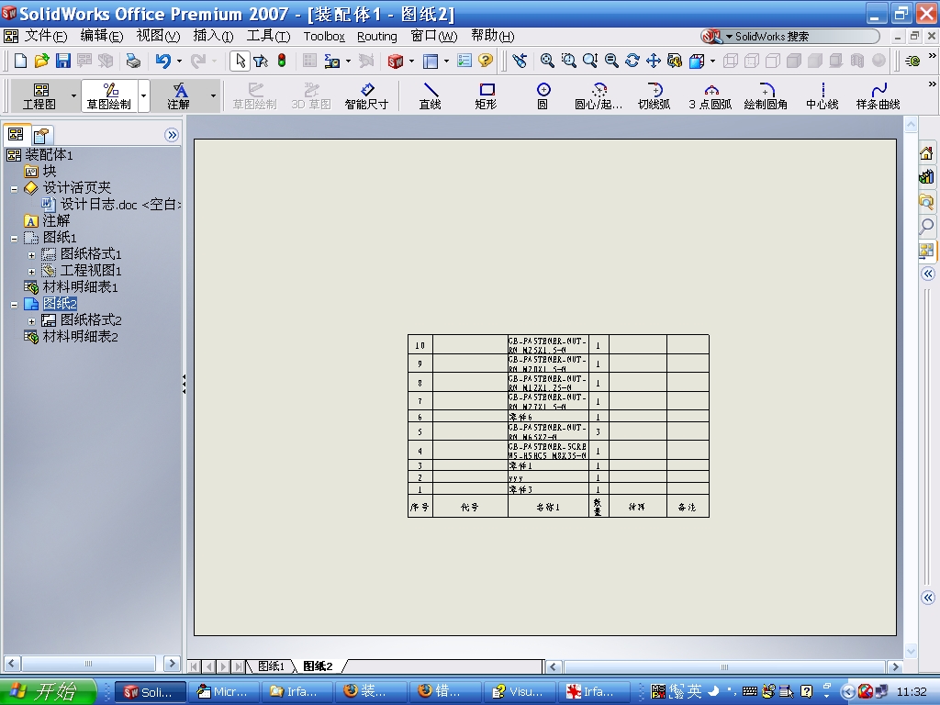Create a new document with New icon
The height and width of the screenshot is (705, 940).
pos(20,61)
